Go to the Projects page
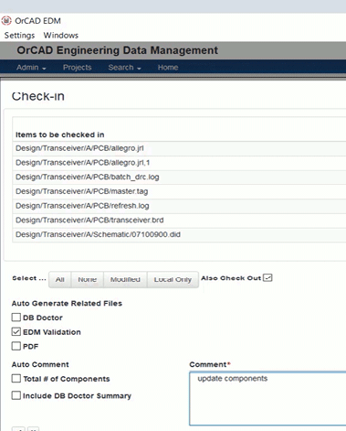Viewport: 346px width, 431px height. (77, 68)
